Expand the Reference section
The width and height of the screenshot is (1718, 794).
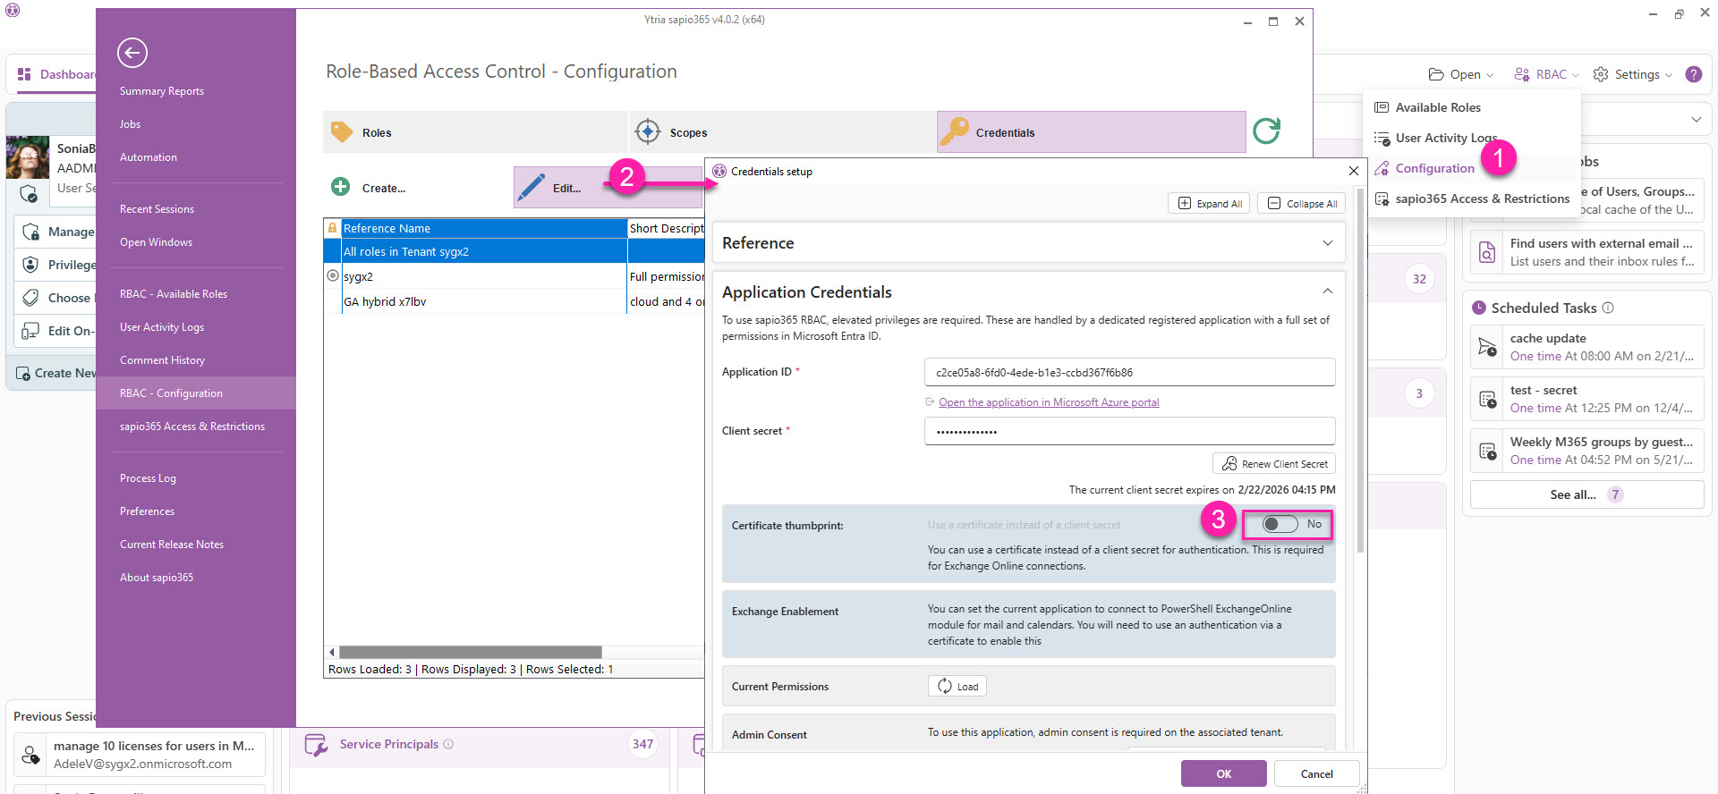tap(1327, 243)
